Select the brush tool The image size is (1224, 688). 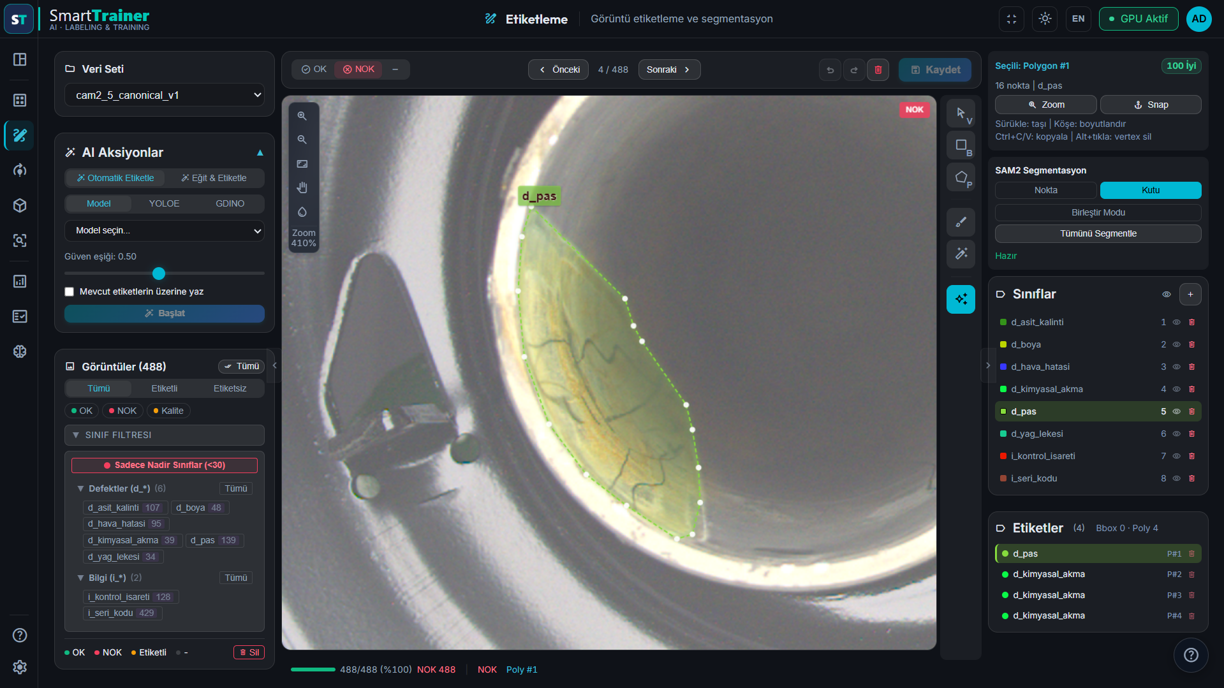[961, 222]
